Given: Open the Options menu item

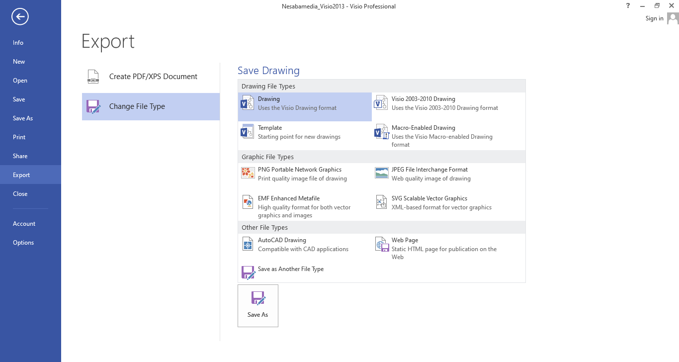Looking at the screenshot, I should pyautogui.click(x=23, y=243).
